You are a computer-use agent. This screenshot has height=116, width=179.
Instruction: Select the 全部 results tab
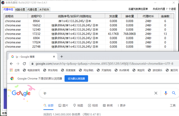48,105
